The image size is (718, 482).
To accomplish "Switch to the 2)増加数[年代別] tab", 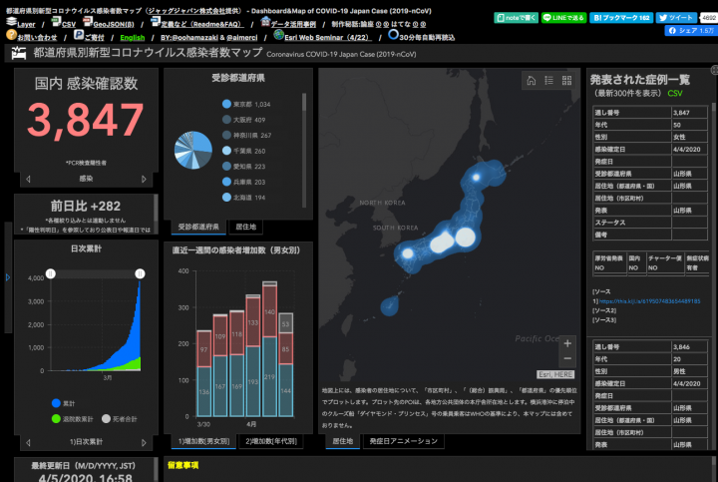I will tap(272, 440).
